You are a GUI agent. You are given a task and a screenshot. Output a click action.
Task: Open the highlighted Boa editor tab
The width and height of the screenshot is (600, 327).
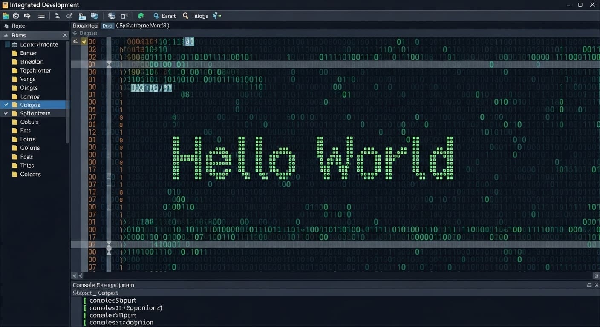point(108,26)
